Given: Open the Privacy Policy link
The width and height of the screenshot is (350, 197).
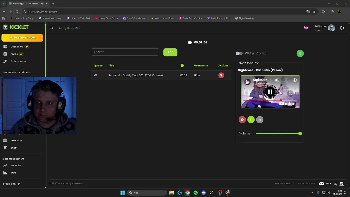Looking at the screenshot, I should click(x=282, y=184).
